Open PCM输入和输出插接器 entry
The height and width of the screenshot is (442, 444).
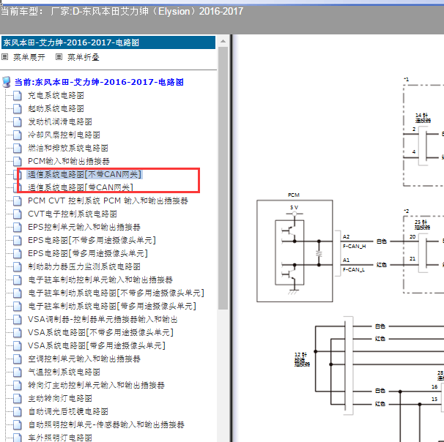click(x=69, y=161)
